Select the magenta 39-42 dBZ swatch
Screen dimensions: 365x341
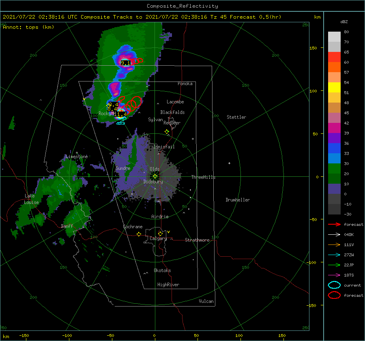pos(334,128)
